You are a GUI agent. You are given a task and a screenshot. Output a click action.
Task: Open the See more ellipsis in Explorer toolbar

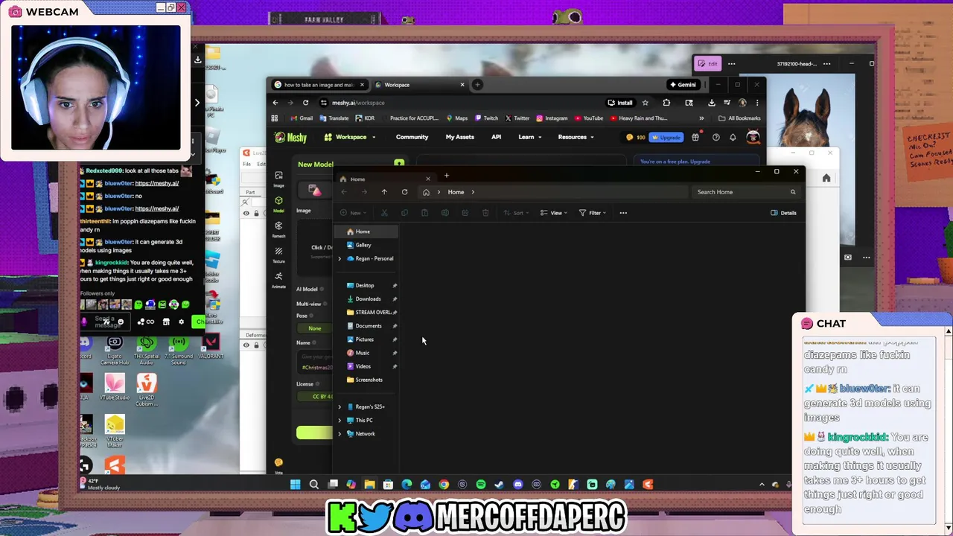coord(623,213)
